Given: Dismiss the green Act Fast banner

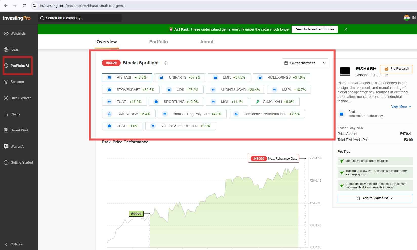Looking at the screenshot, I should pos(346,29).
